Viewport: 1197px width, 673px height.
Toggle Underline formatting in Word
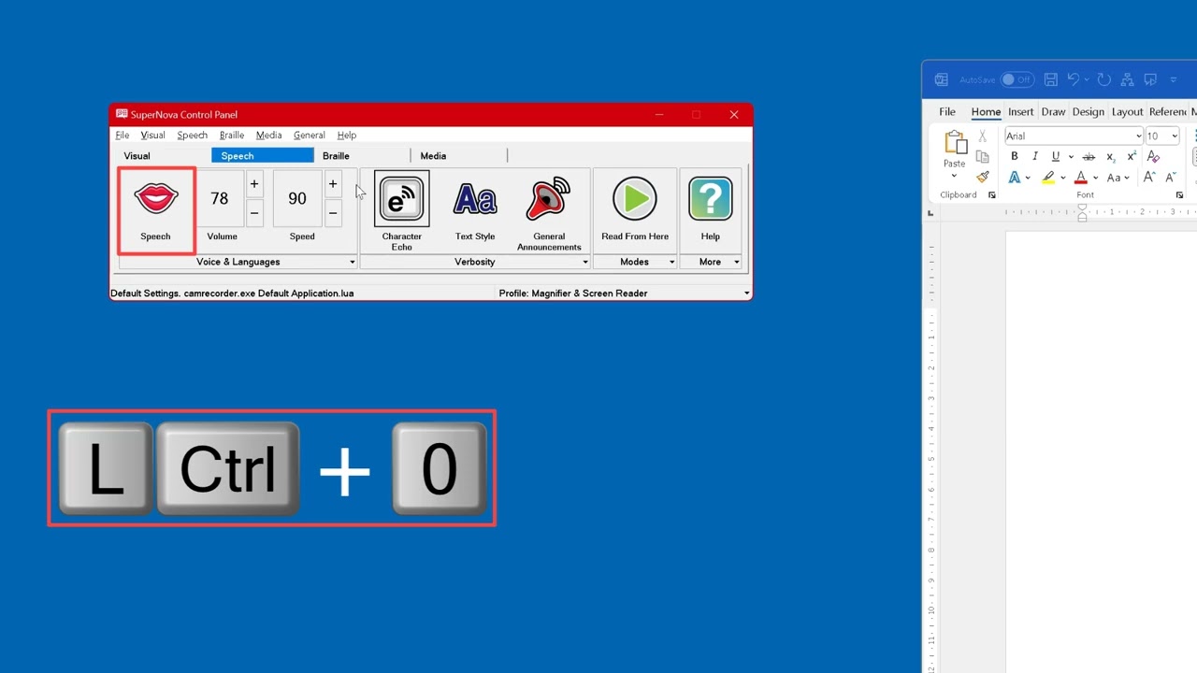click(1056, 157)
